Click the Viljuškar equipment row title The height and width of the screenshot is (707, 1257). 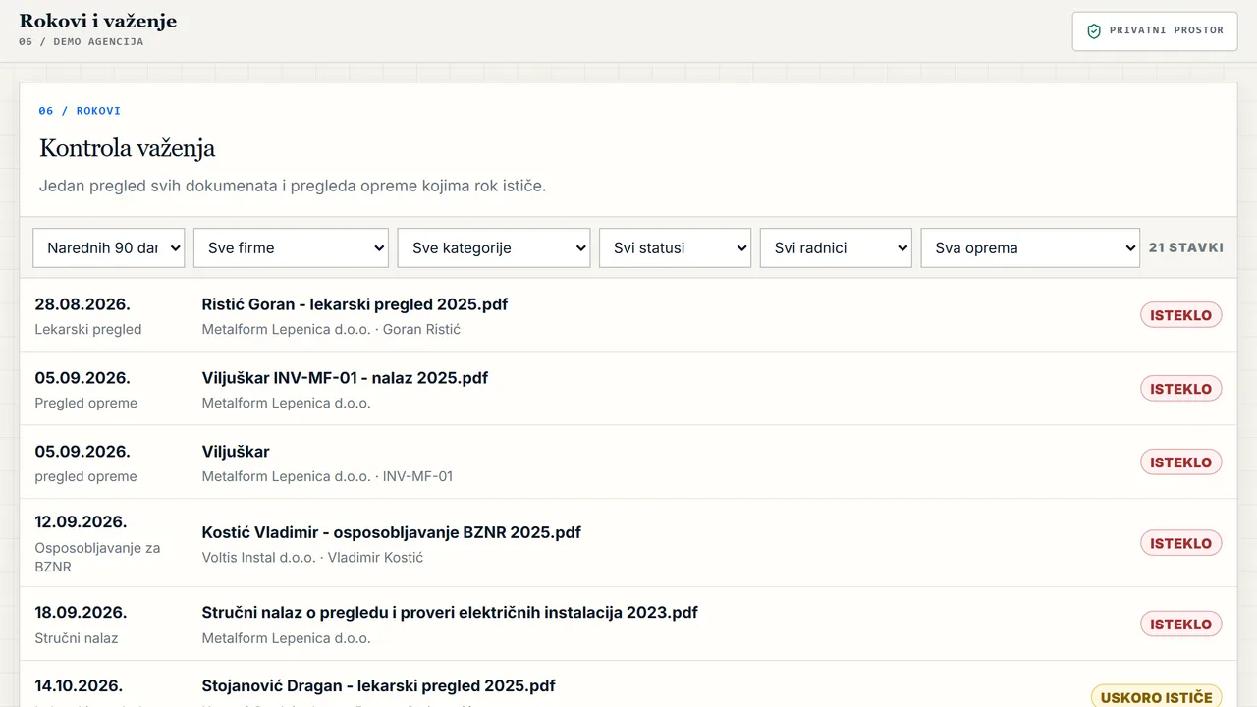click(x=236, y=452)
